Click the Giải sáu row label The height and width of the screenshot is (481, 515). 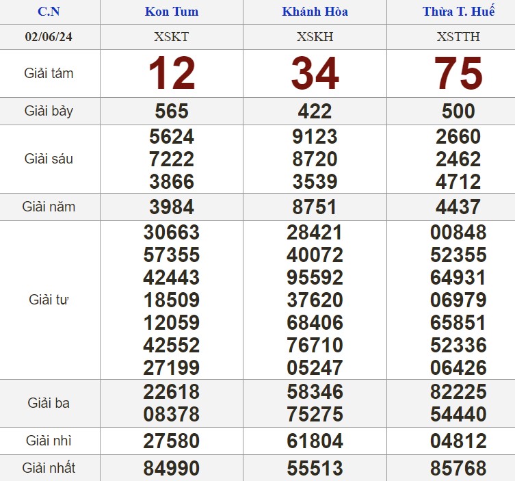[49, 159]
